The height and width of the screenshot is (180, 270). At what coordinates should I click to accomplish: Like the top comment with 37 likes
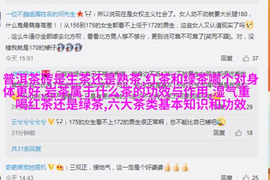coord(246,58)
